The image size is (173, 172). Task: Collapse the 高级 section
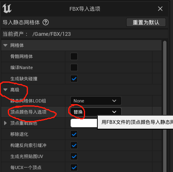[x=5, y=90]
